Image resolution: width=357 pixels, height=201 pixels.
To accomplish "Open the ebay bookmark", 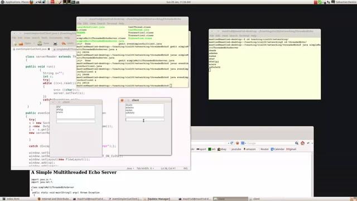I will click(222, 149).
